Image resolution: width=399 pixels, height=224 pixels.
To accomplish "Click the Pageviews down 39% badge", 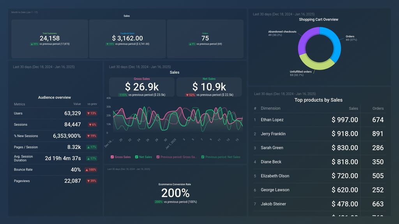I will (x=92, y=181).
